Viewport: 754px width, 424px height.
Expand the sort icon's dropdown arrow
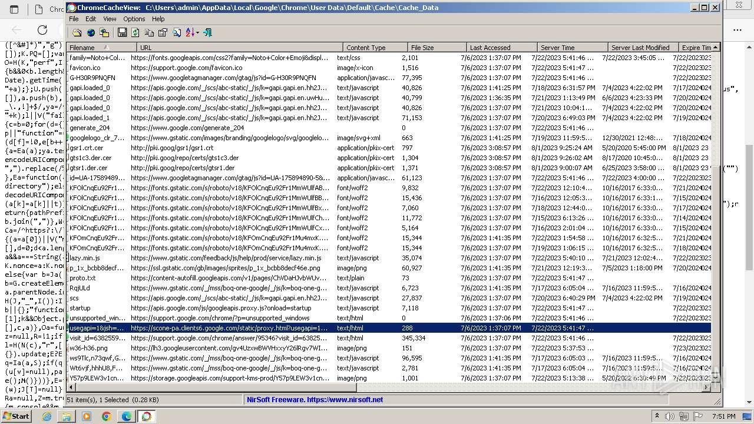click(197, 33)
